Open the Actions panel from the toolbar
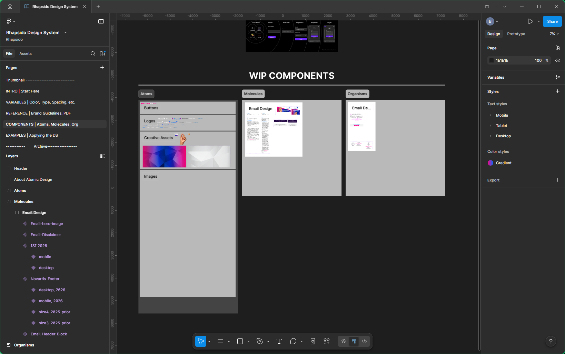 [x=326, y=341]
